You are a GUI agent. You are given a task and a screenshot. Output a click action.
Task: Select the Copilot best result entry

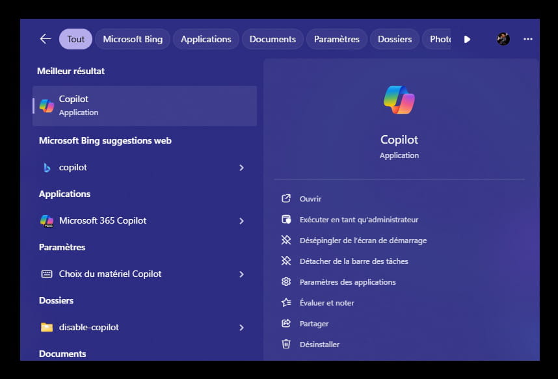144,106
